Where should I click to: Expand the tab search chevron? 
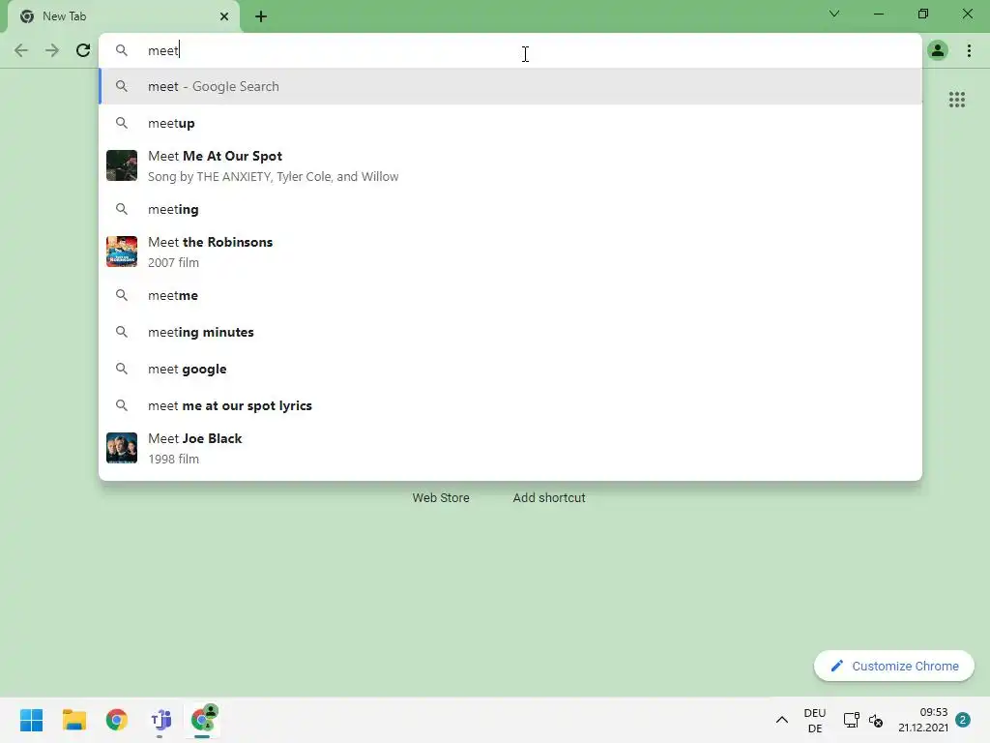pos(834,14)
